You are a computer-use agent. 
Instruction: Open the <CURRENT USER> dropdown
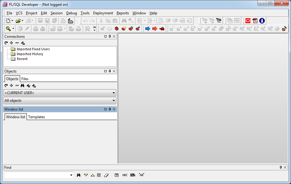60,93
